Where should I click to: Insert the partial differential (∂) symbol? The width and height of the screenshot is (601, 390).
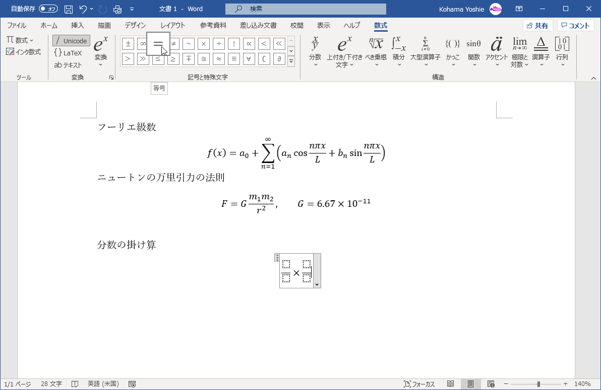[279, 59]
